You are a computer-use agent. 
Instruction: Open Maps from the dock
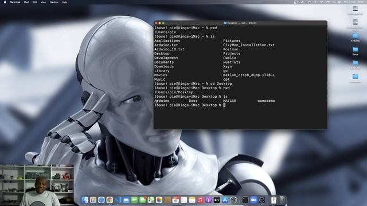pyautogui.click(x=151, y=200)
